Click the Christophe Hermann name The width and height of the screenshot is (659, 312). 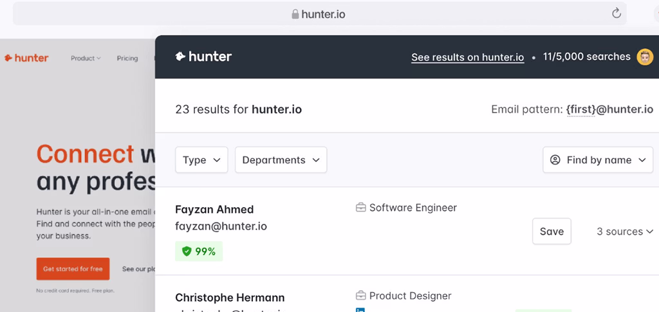point(230,298)
